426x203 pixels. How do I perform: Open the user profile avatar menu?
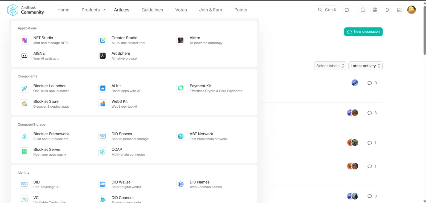pyautogui.click(x=412, y=10)
